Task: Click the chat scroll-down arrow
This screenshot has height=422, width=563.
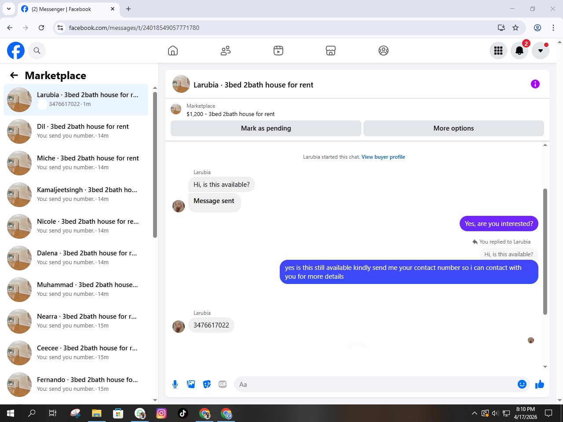Action: [545, 367]
